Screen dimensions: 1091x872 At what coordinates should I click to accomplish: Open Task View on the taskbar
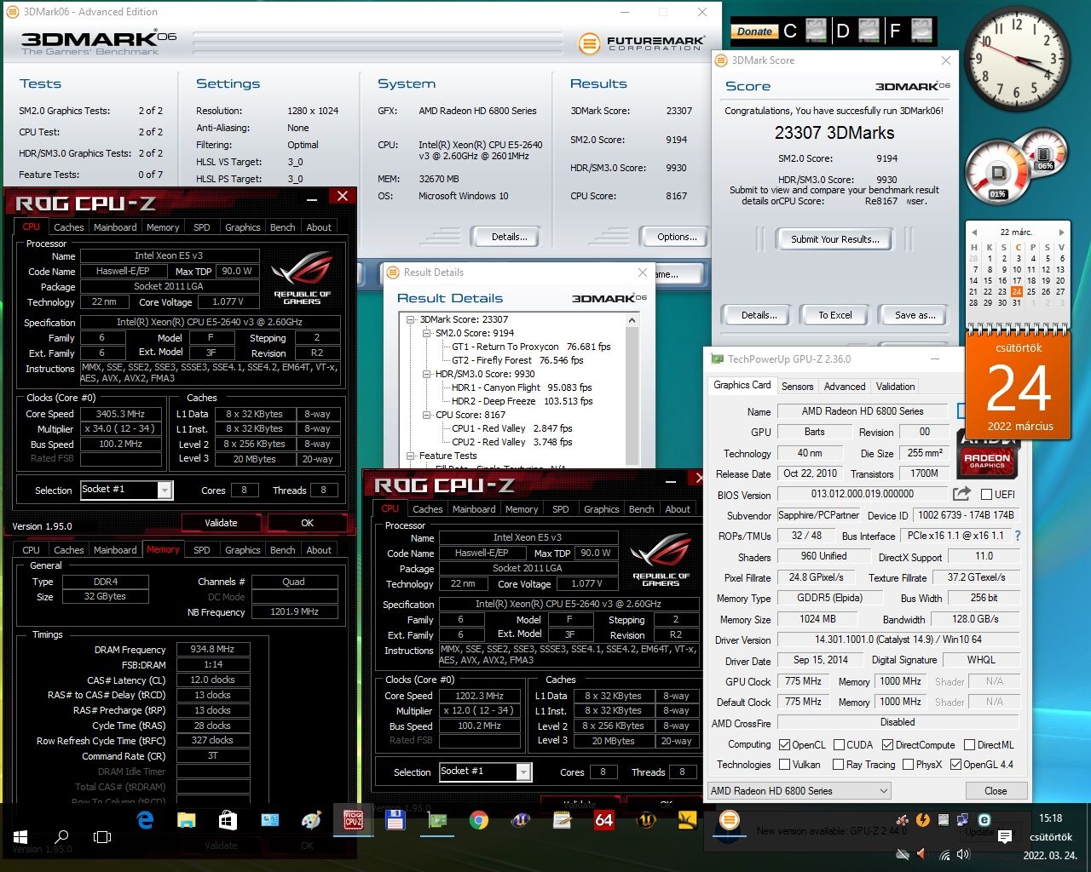point(102,837)
